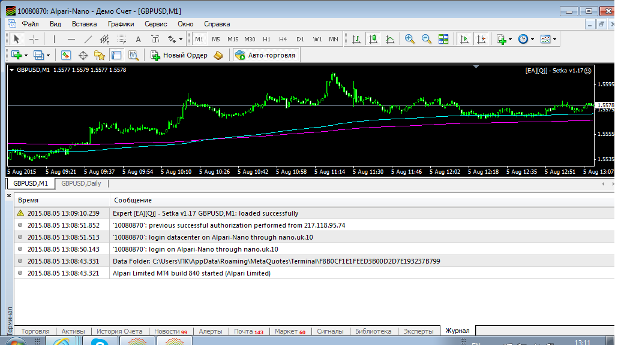Switch timeframe to D1
624x345 pixels.
click(300, 39)
